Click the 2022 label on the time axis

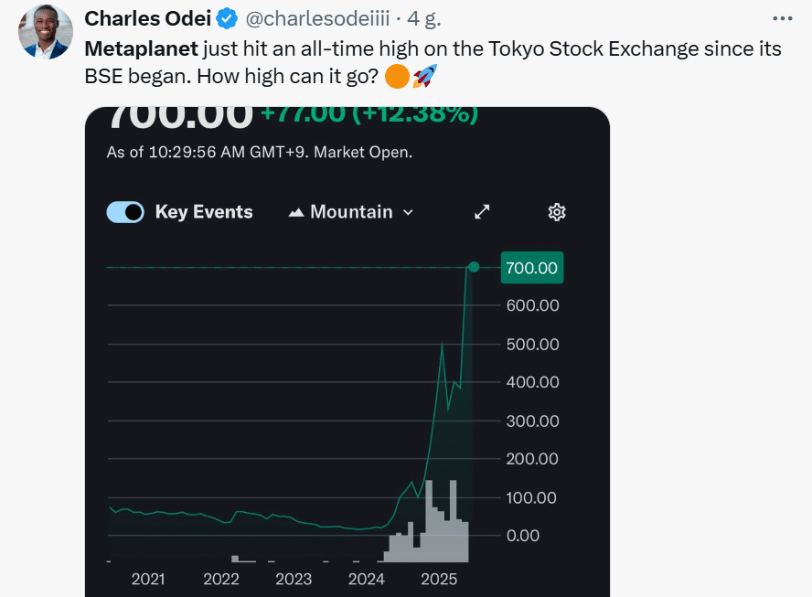point(221,579)
